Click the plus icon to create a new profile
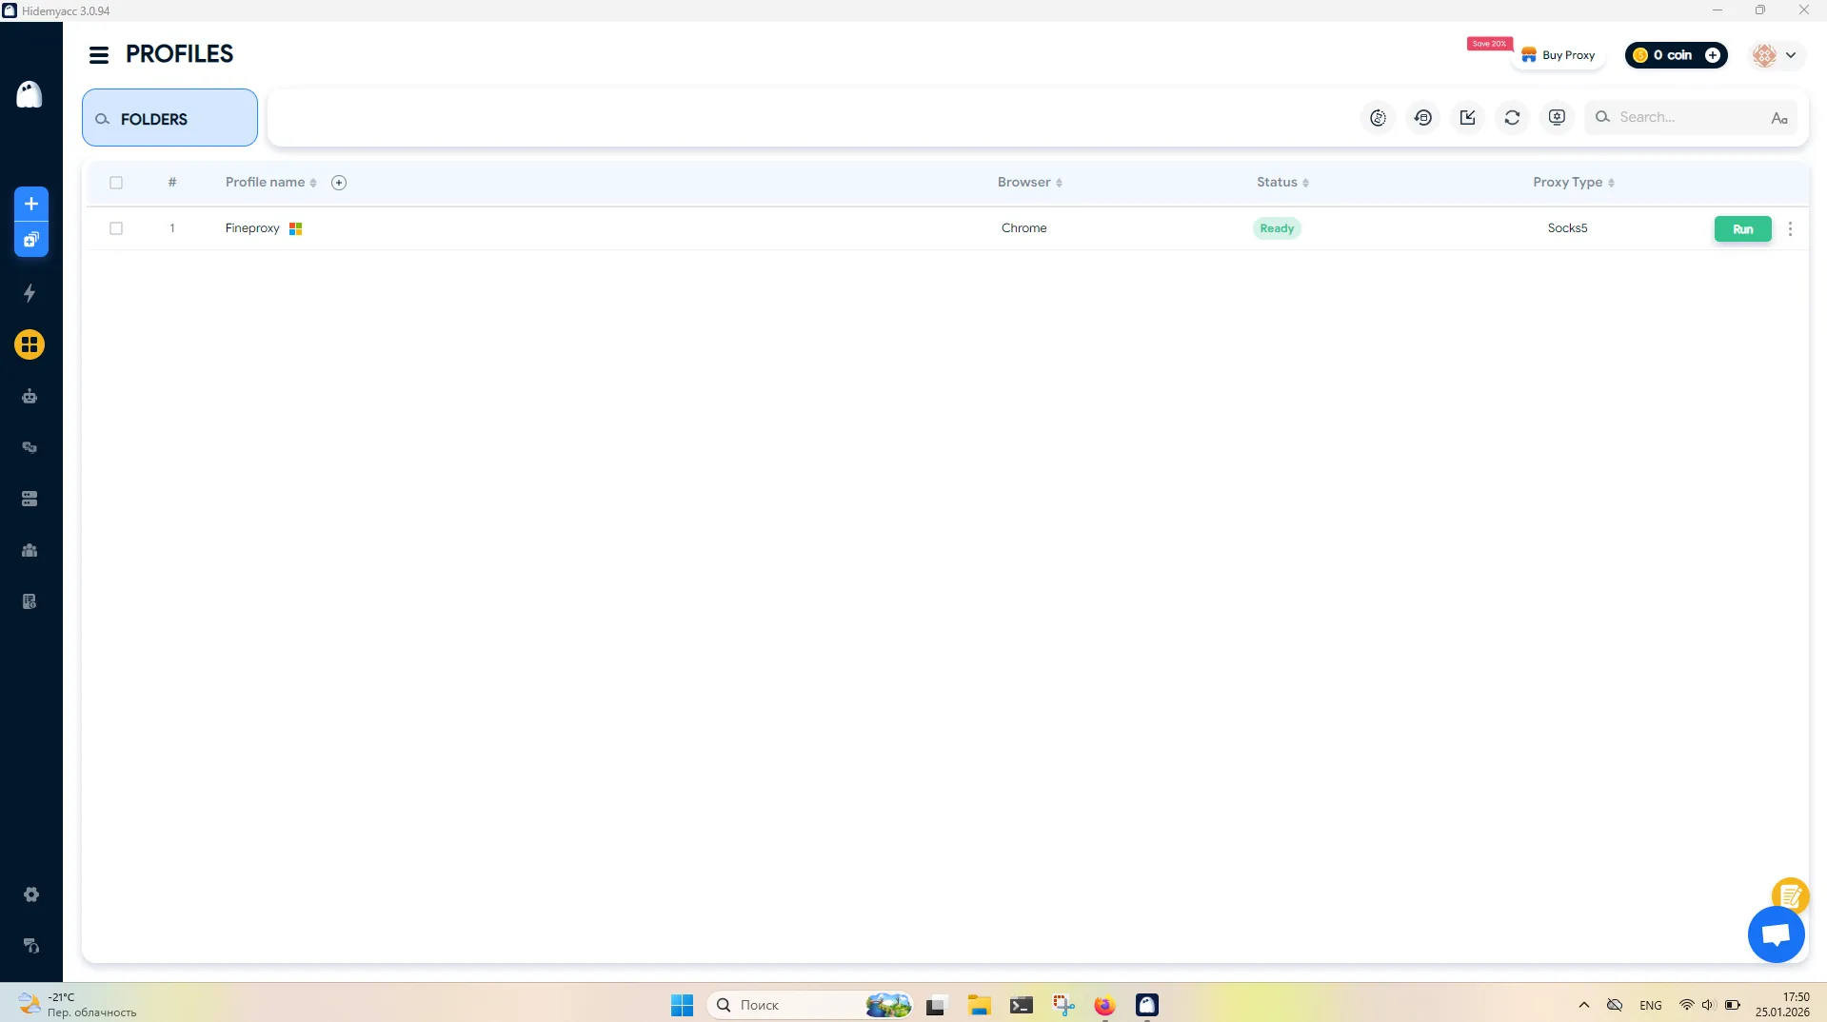The height and width of the screenshot is (1022, 1827). point(30,204)
